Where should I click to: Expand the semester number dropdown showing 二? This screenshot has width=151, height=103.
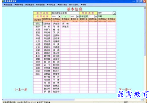[96, 17]
